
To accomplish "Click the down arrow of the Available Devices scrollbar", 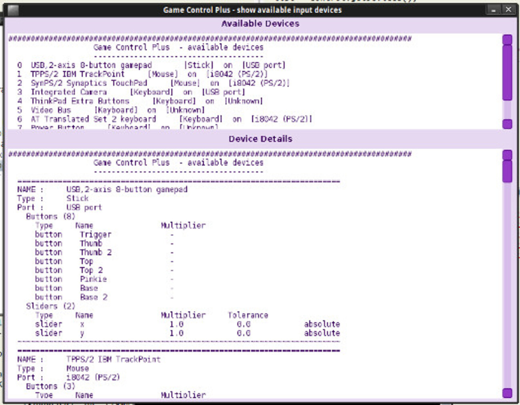I will coord(507,124).
